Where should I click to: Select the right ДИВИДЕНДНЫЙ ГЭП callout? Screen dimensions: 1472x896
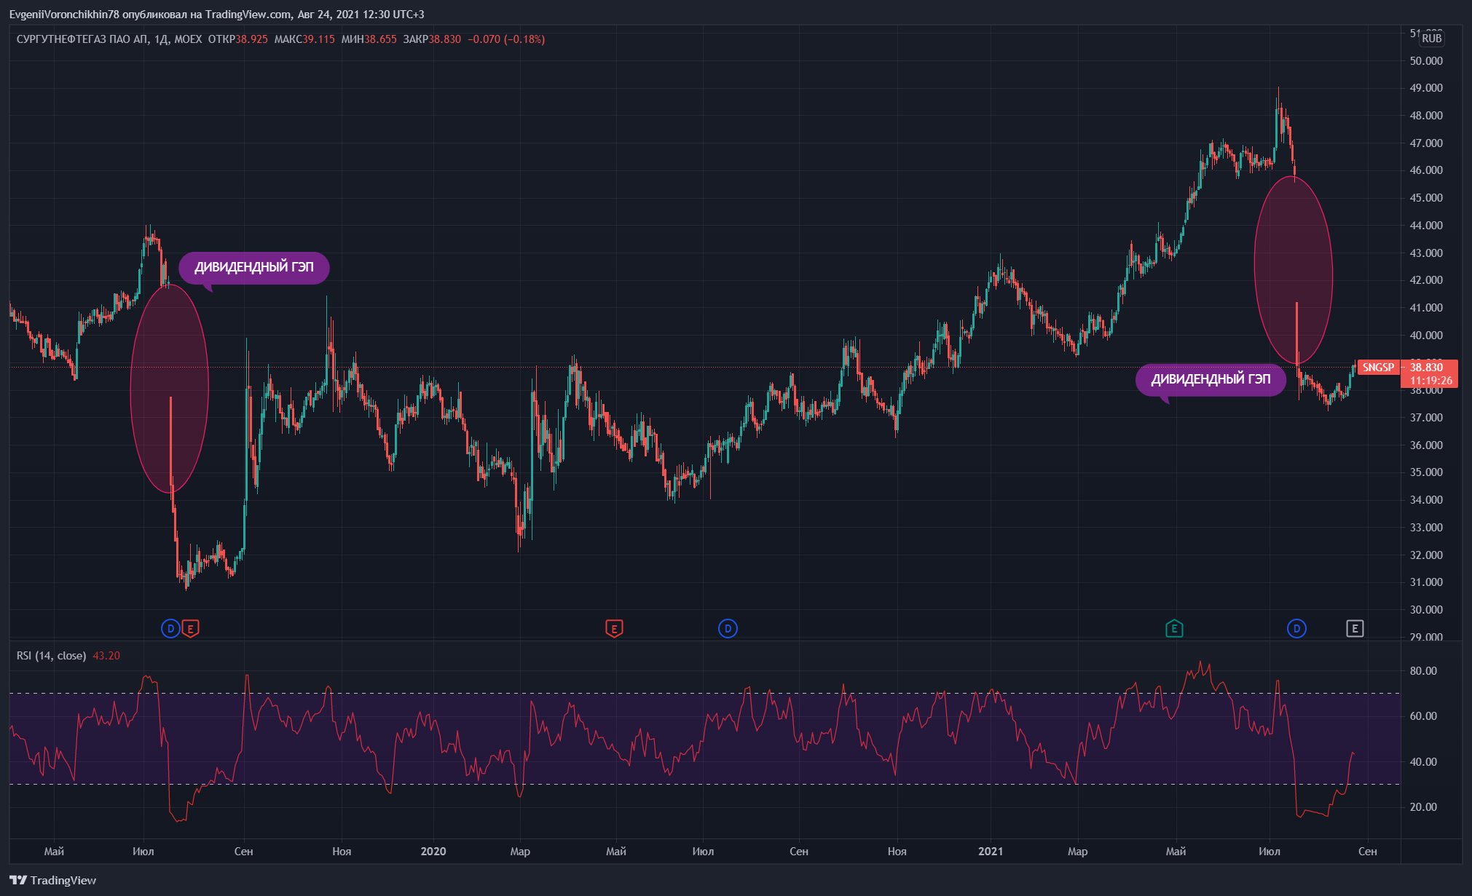(1211, 379)
